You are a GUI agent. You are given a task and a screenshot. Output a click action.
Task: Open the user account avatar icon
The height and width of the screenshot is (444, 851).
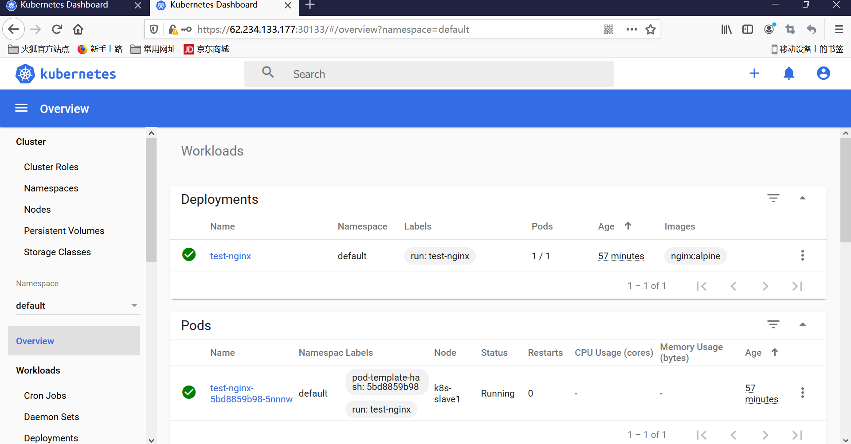824,73
